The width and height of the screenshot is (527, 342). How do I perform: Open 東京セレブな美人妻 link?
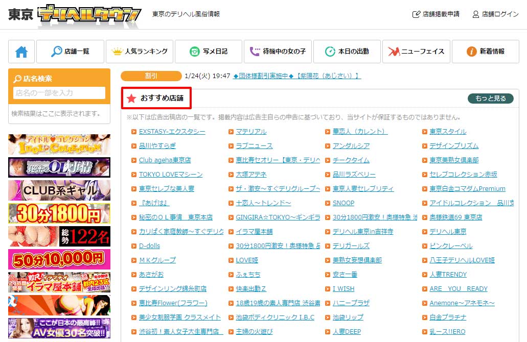pos(167,189)
